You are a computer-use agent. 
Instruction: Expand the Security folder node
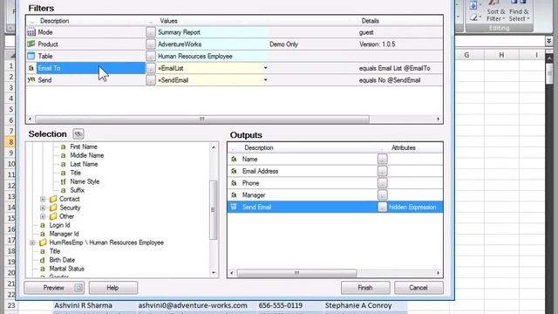click(43, 208)
